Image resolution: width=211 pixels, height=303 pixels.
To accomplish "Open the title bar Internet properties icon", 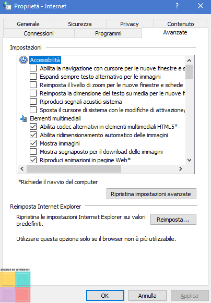I will 7,6.
